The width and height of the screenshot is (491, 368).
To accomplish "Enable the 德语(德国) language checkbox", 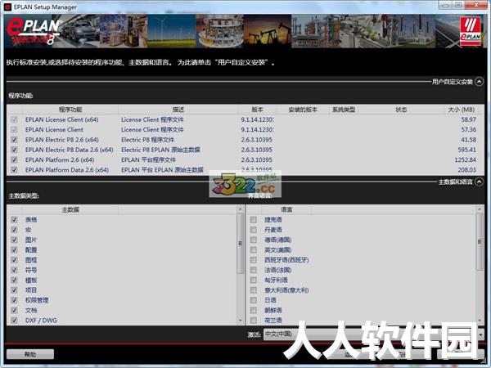I will pyautogui.click(x=254, y=240).
